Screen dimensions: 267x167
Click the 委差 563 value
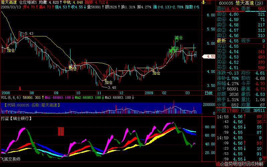(x=261, y=9)
